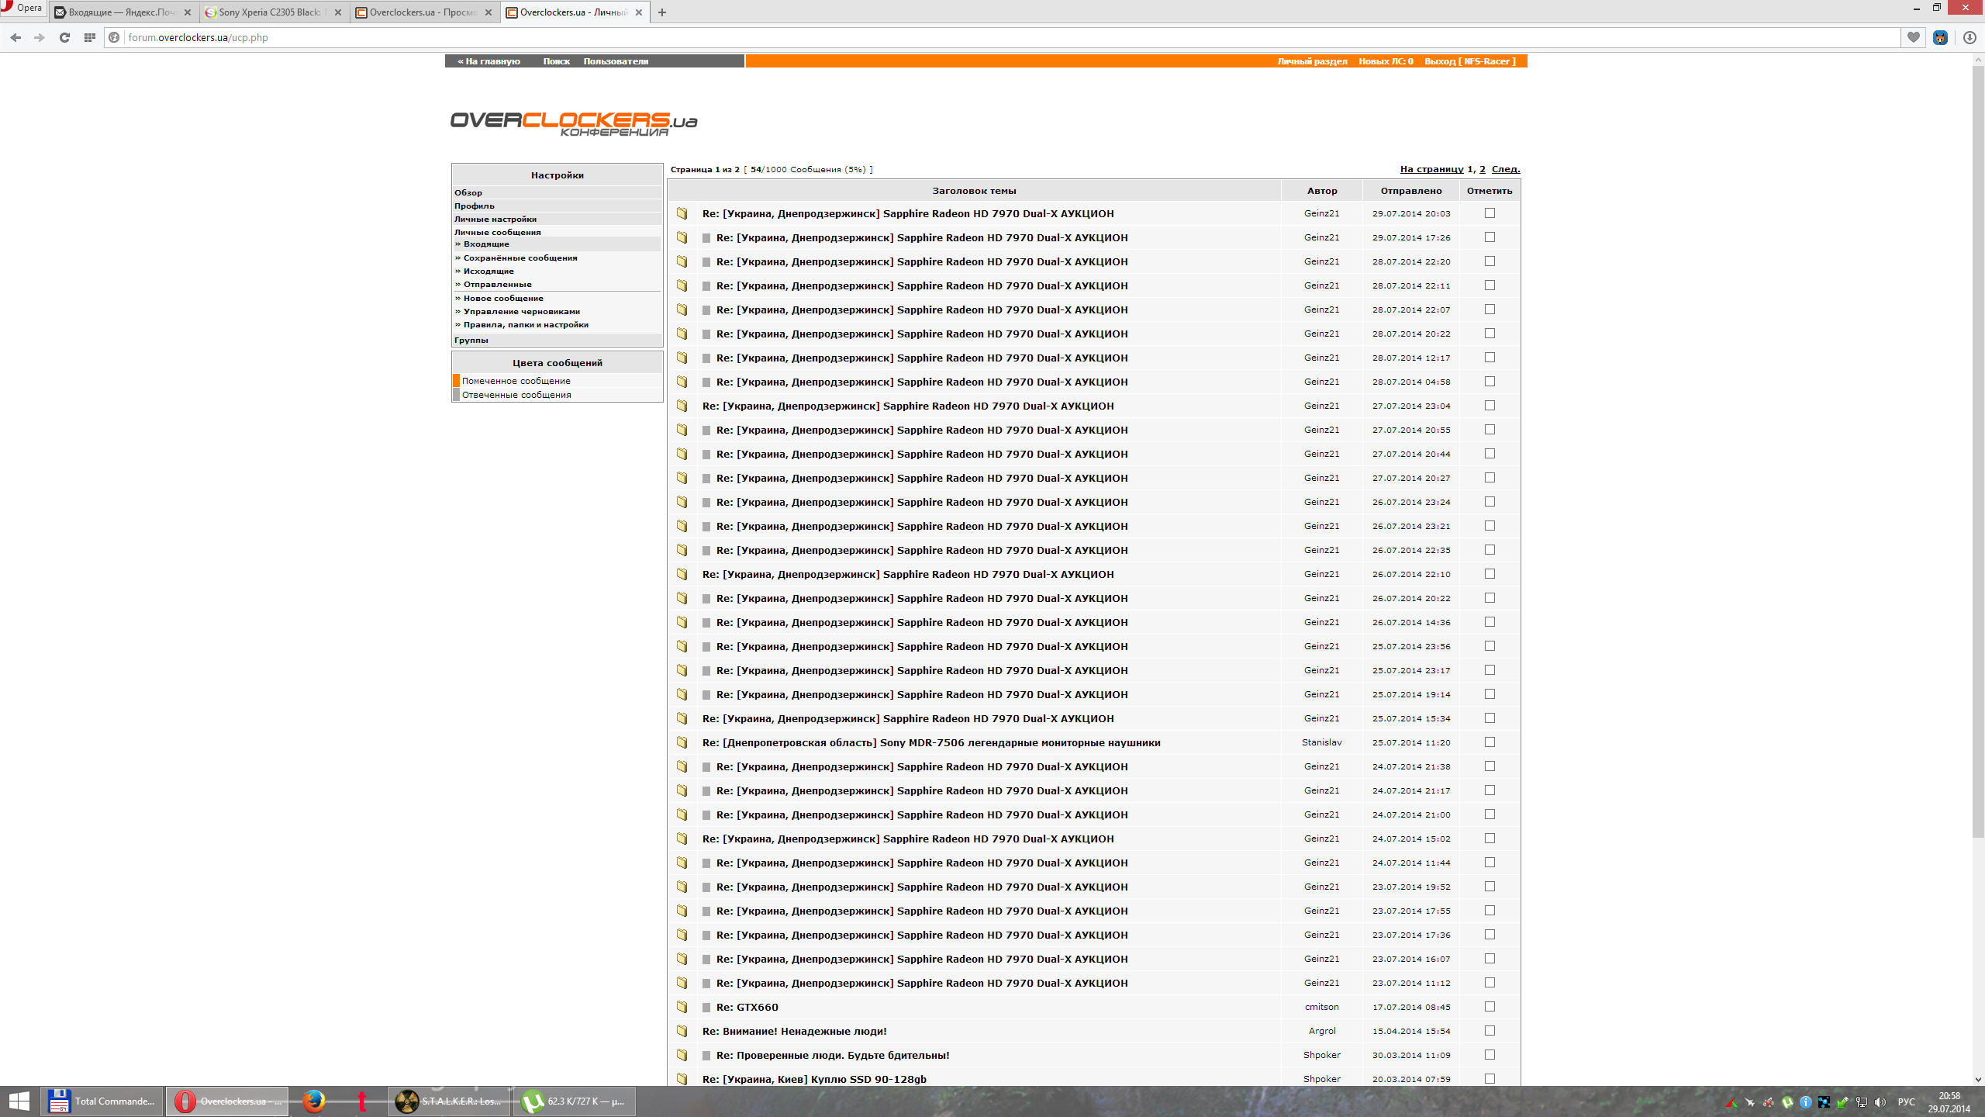Image resolution: width=1985 pixels, height=1117 pixels.
Task: Open the Re: GTX660 message
Action: click(x=747, y=1008)
